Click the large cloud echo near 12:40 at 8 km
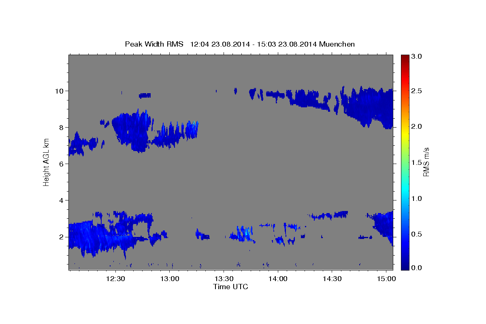 point(132,130)
